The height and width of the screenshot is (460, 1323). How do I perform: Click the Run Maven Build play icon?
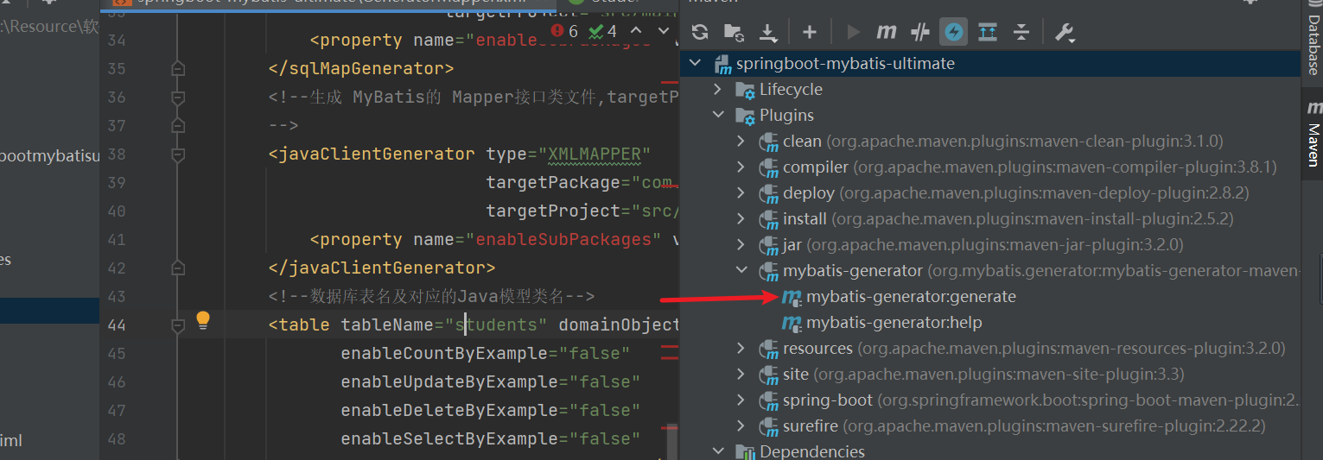tap(854, 32)
